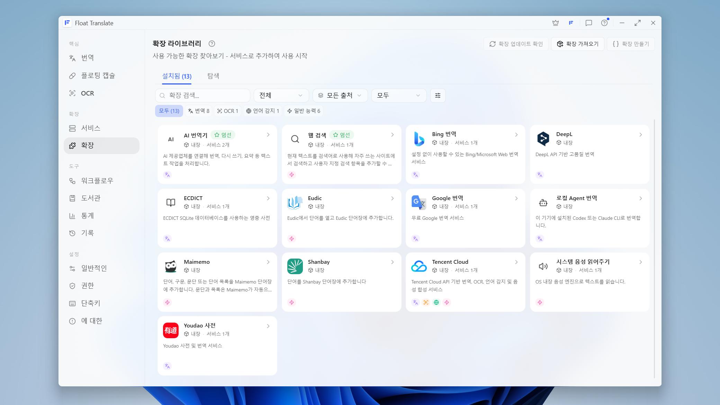
Task: Click the 확장 업데이트 확인 button
Action: tap(516, 44)
